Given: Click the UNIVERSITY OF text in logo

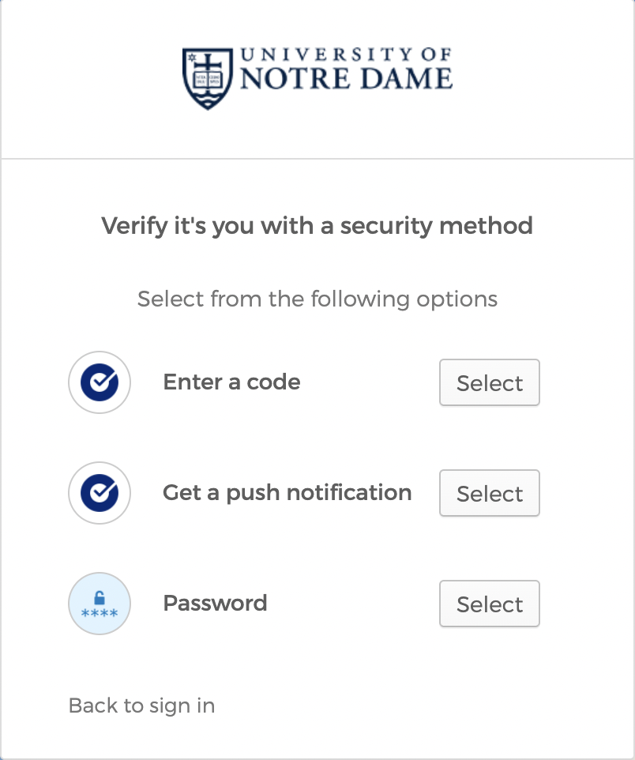Looking at the screenshot, I should click(346, 55).
